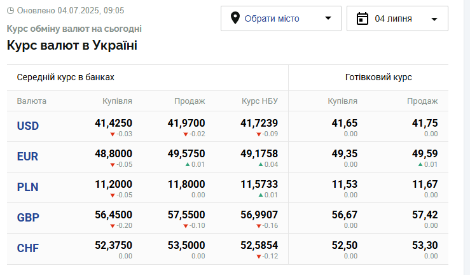Click the GBP bank sell rate 57,5500
The height and width of the screenshot is (275, 470).
(186, 215)
